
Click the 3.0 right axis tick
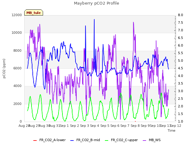click(x=180, y=91)
